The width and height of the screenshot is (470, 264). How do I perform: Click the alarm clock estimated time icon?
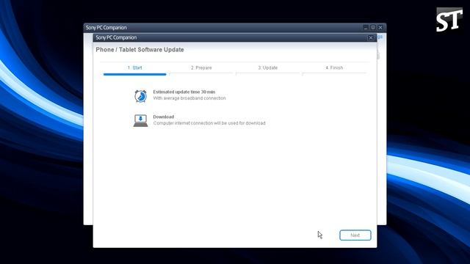pyautogui.click(x=140, y=96)
